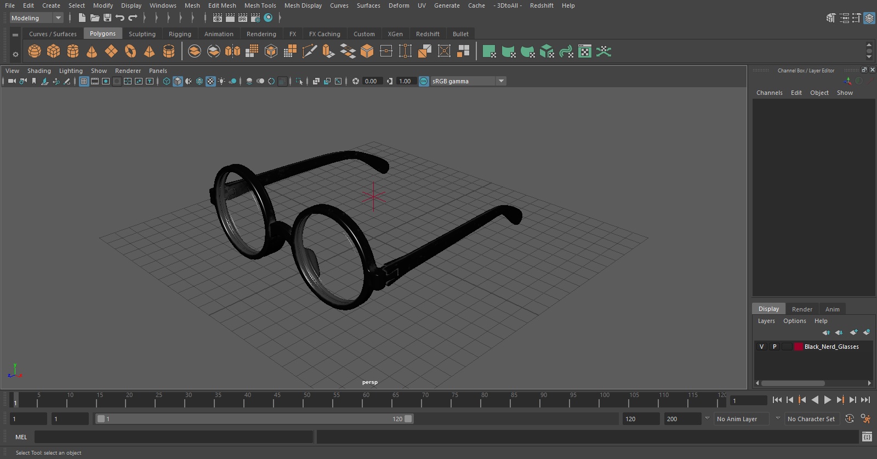Click the save scene icon
Image resolution: width=877 pixels, height=459 pixels.
107,18
